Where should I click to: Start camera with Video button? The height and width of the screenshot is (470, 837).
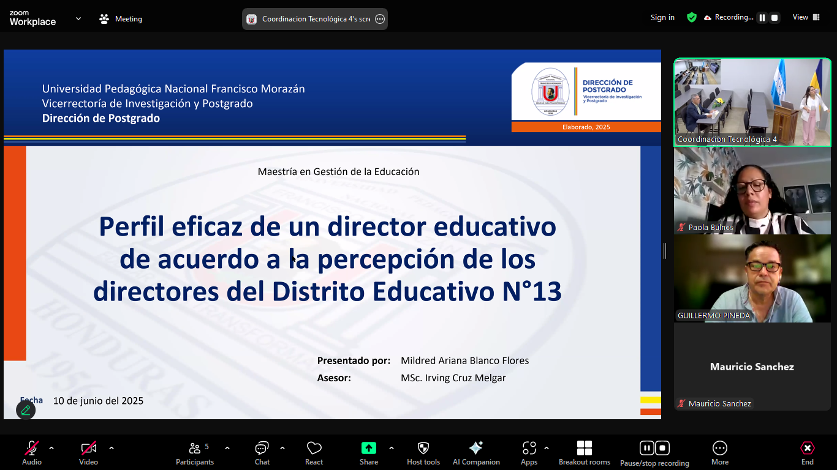tap(88, 453)
